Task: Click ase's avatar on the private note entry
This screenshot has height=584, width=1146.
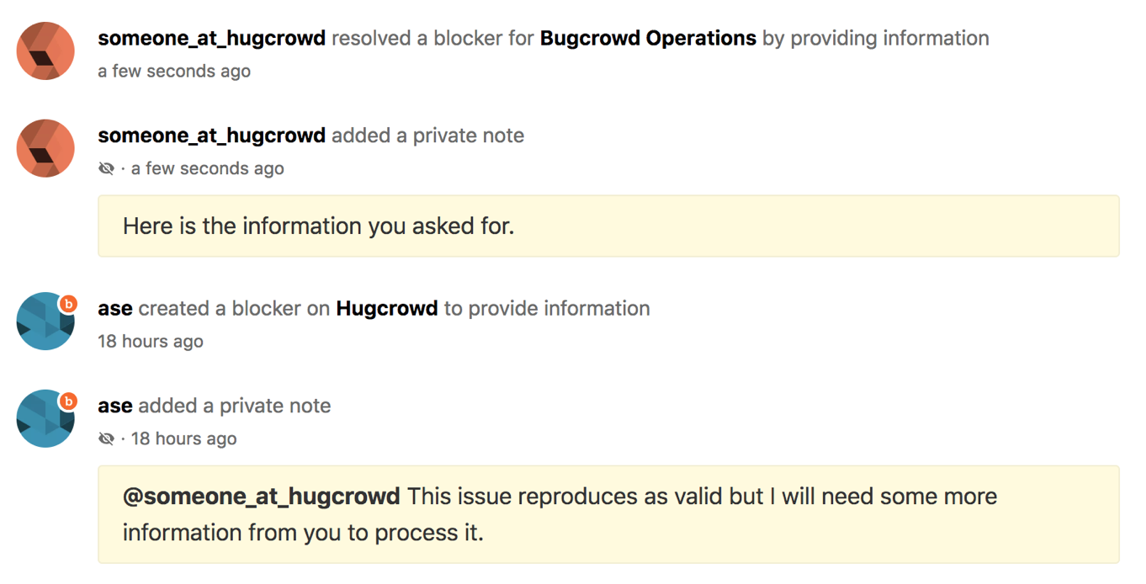Action: 45,419
